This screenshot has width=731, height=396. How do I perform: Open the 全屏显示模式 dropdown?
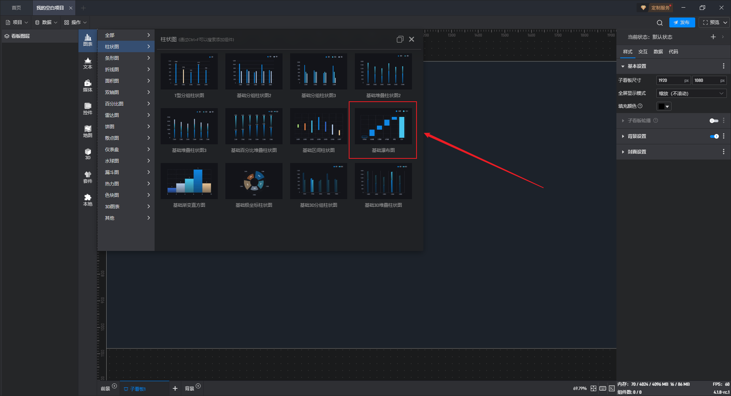point(691,93)
